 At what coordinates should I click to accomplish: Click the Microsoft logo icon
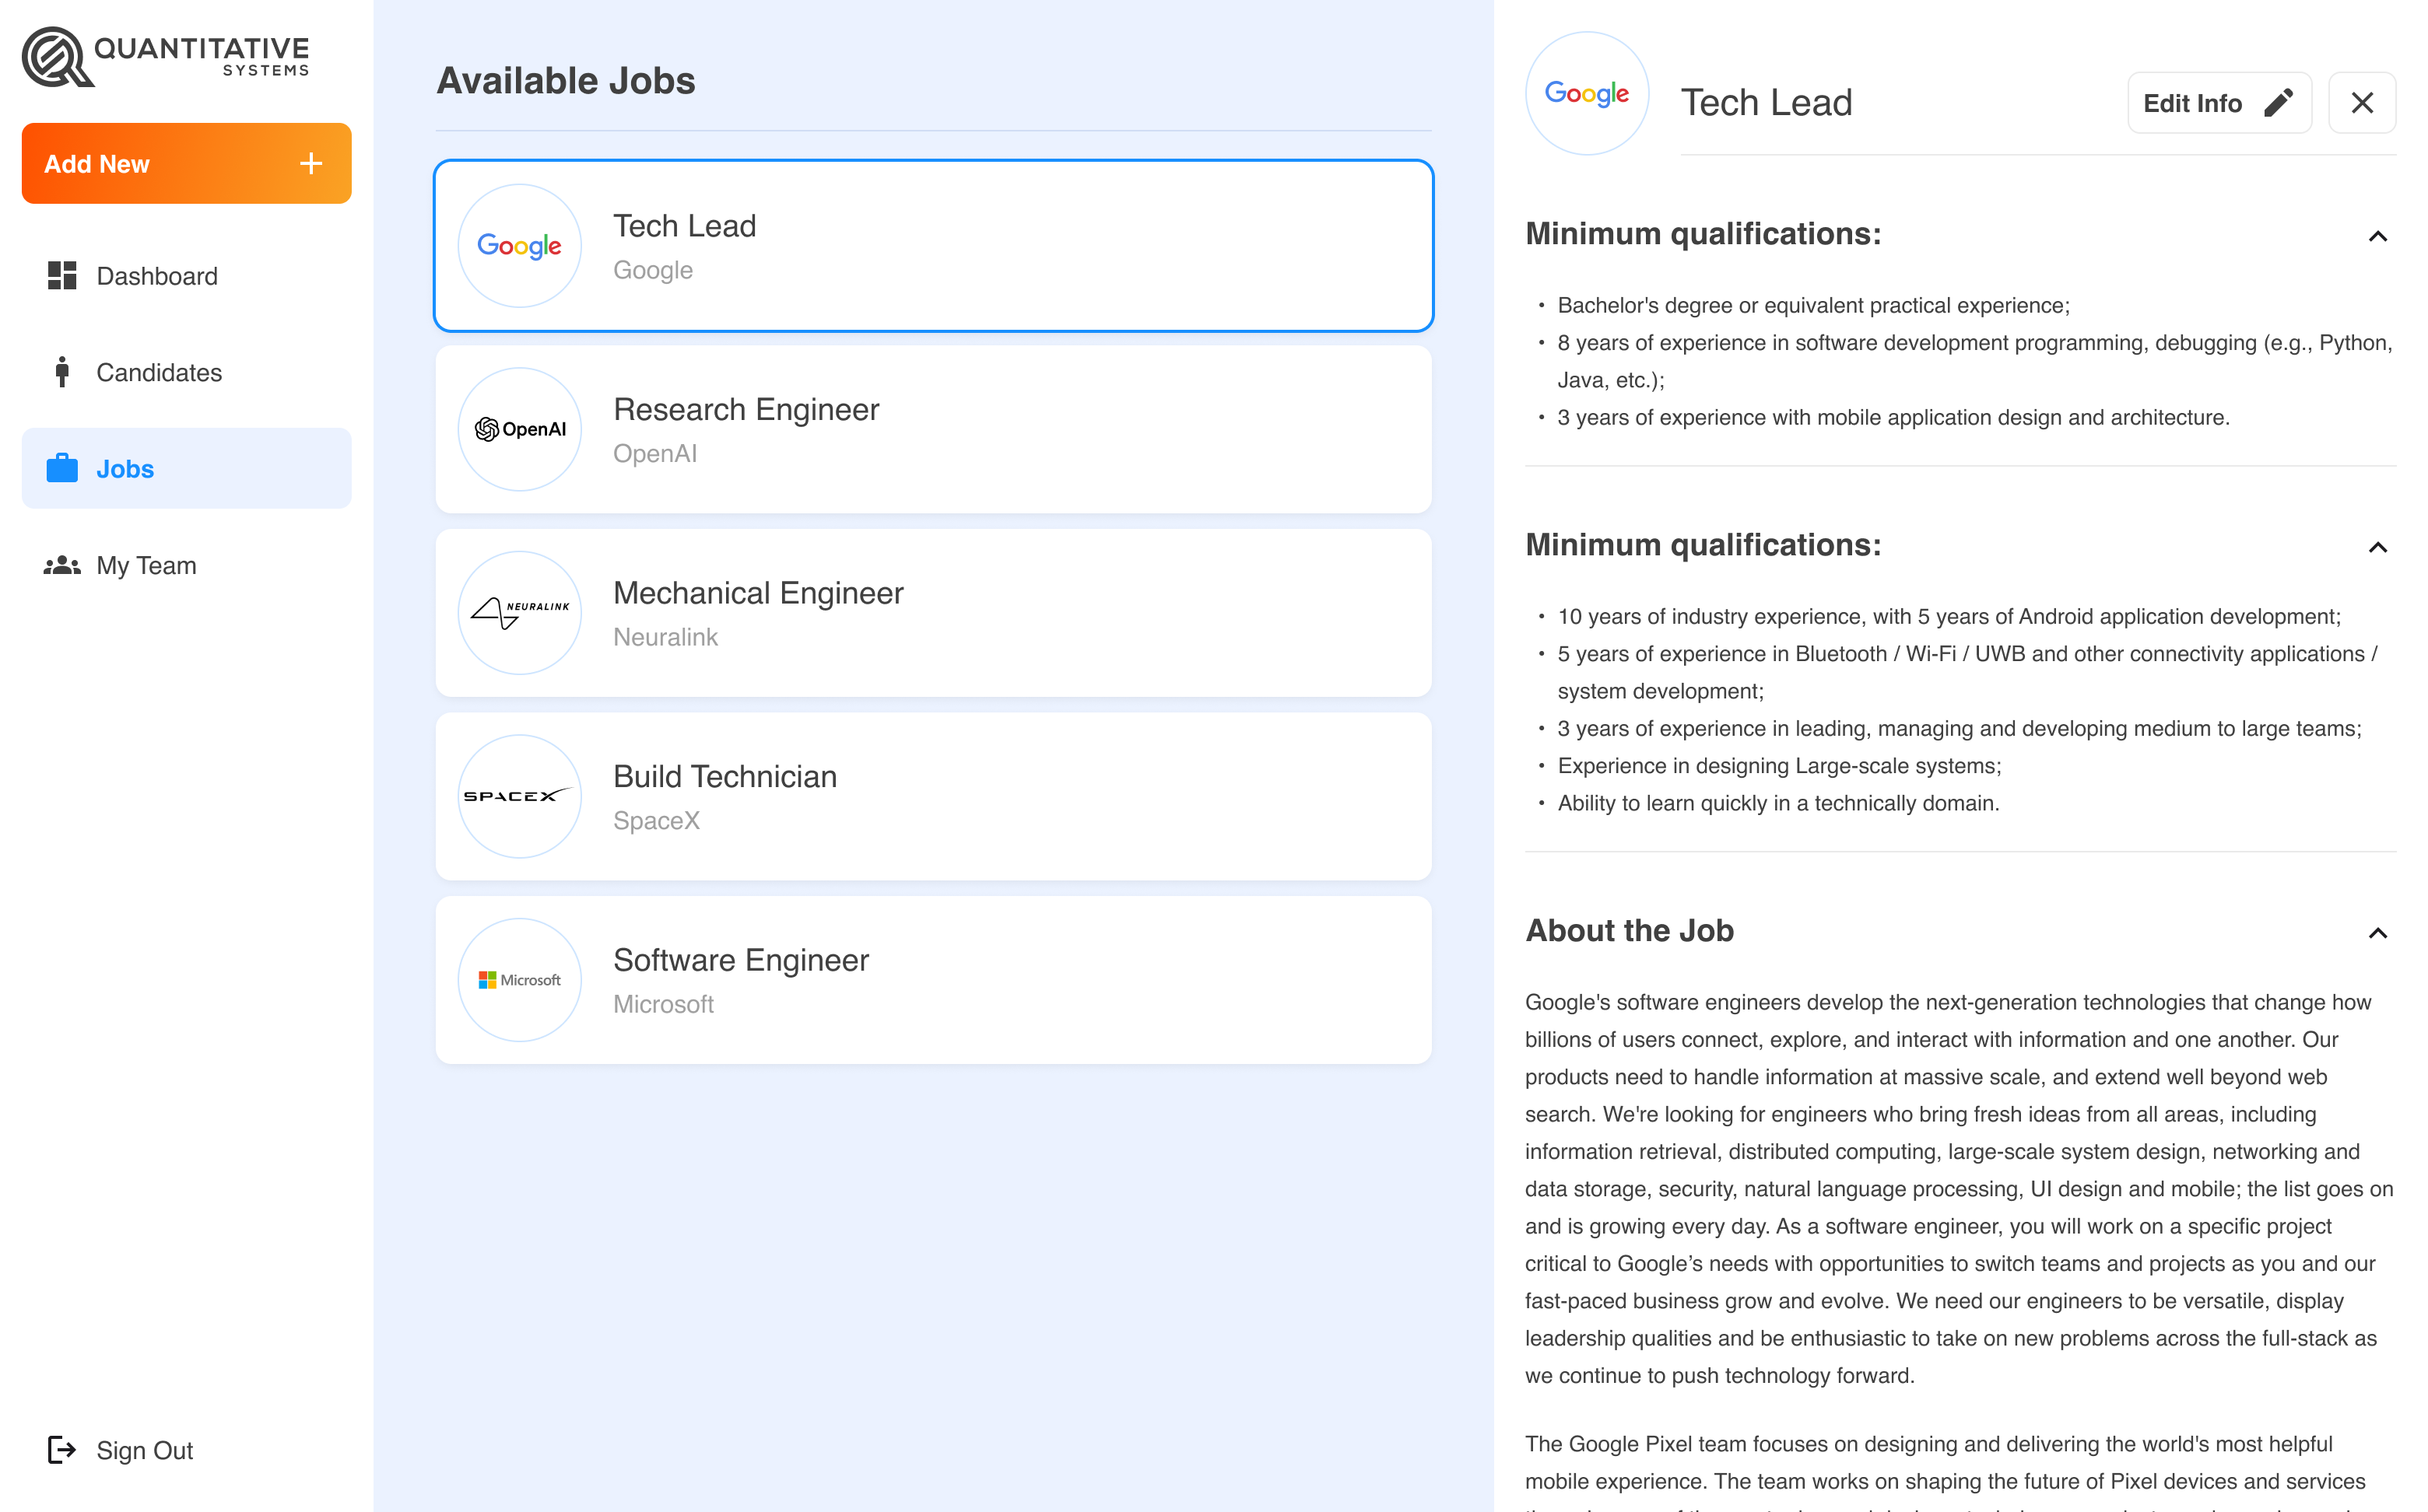(x=519, y=979)
